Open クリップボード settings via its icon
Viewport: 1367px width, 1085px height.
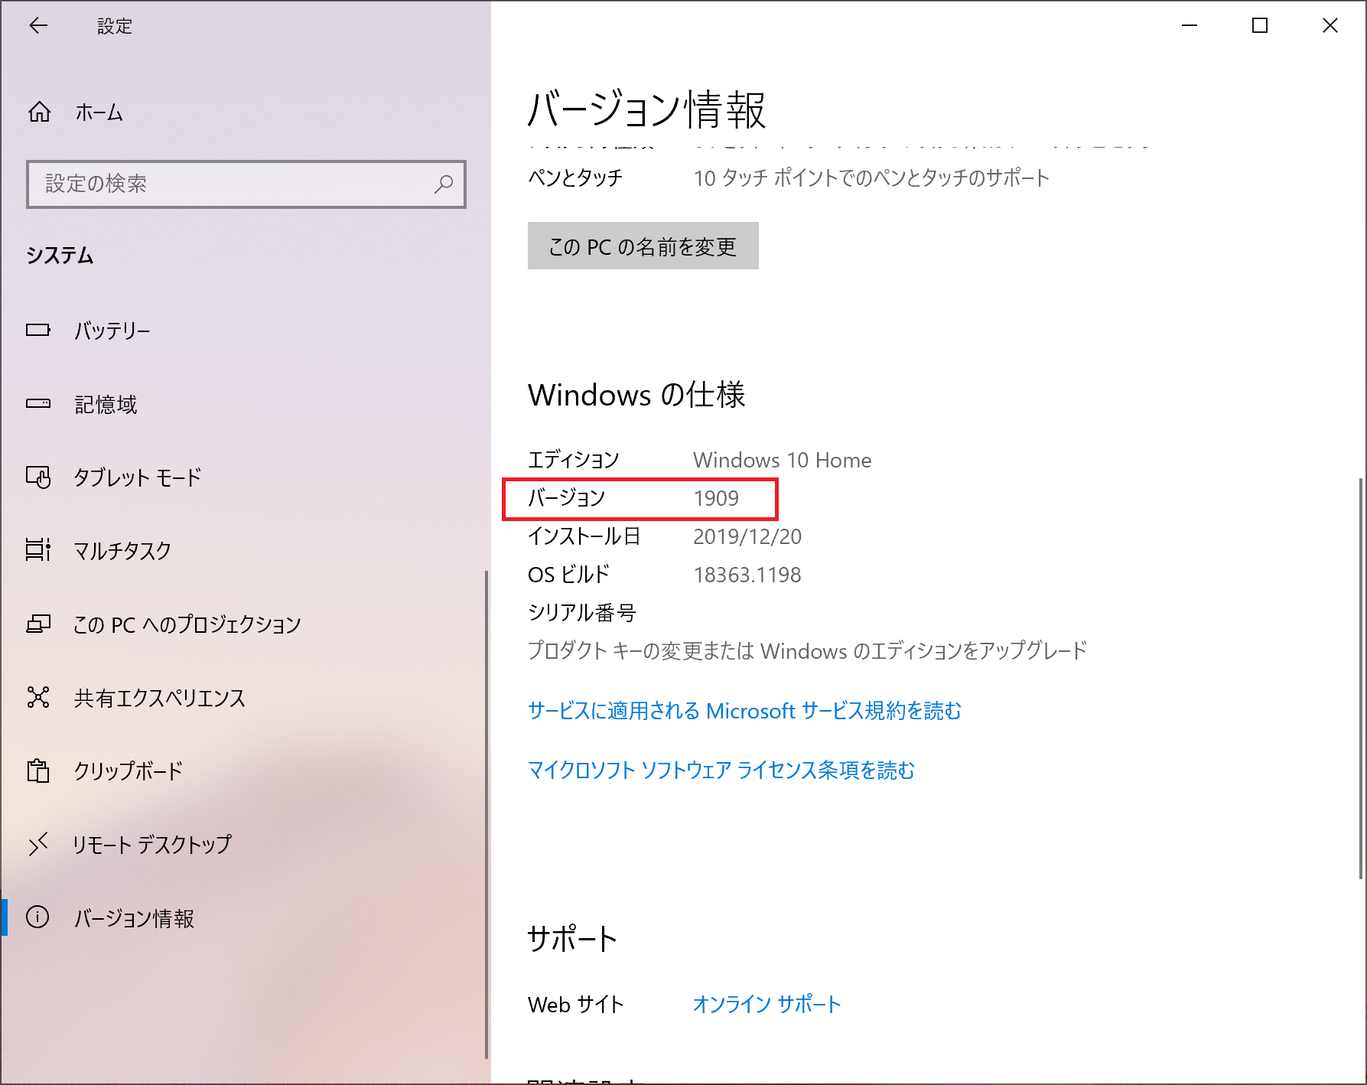[39, 771]
